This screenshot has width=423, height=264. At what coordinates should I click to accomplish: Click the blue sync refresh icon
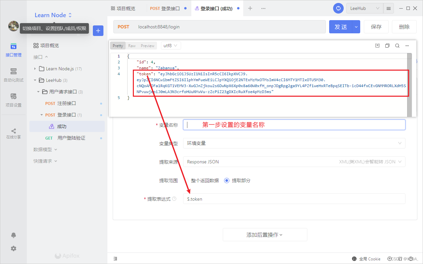338,8
